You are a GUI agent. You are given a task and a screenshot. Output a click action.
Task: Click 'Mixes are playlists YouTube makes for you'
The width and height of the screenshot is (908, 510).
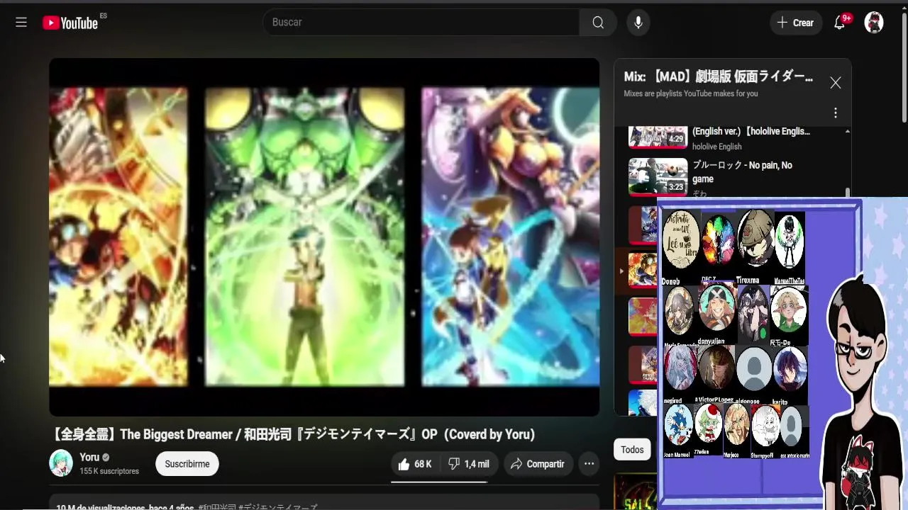[x=691, y=93]
